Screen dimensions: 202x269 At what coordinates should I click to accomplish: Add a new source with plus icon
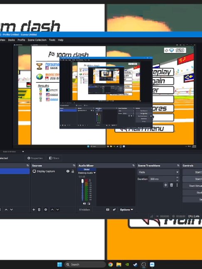coord(34,210)
